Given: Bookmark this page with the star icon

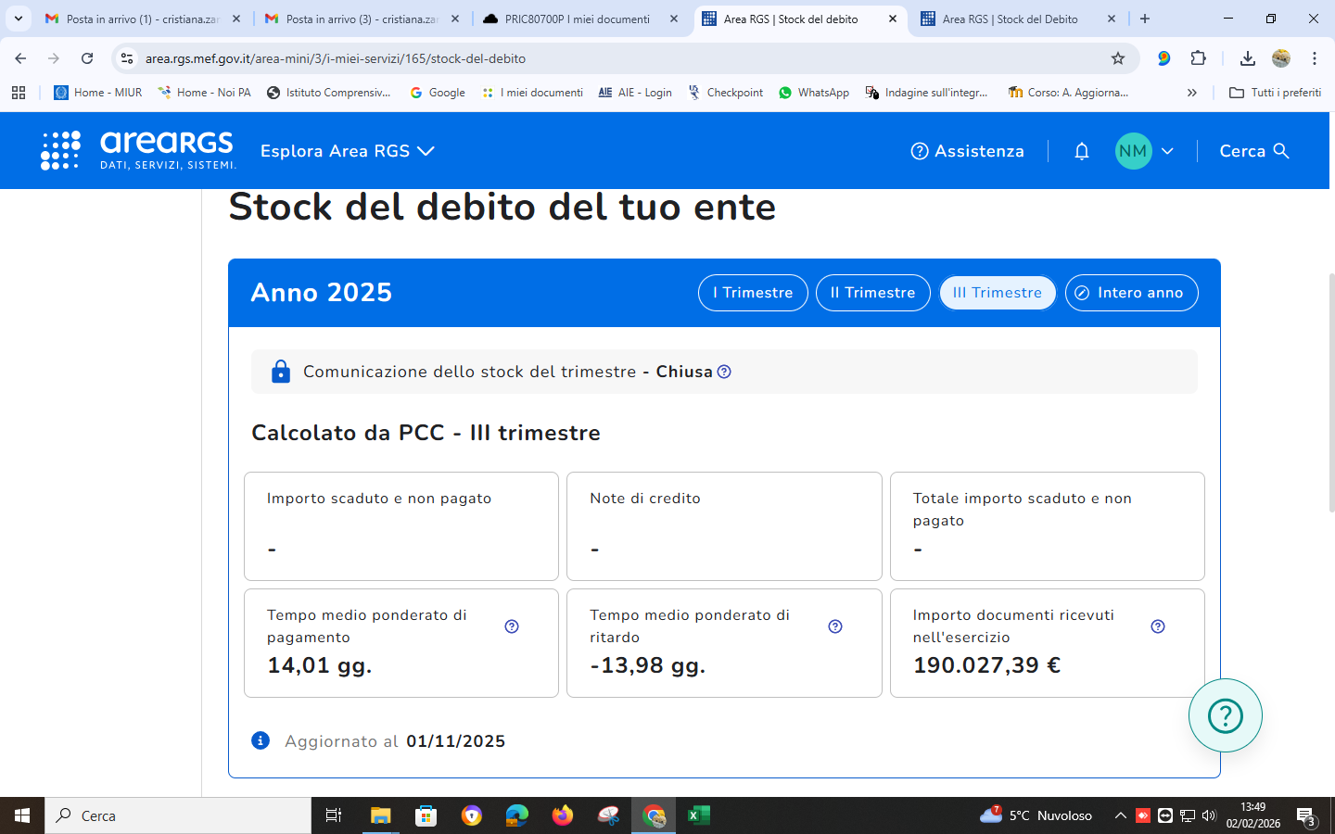Looking at the screenshot, I should pos(1118,58).
